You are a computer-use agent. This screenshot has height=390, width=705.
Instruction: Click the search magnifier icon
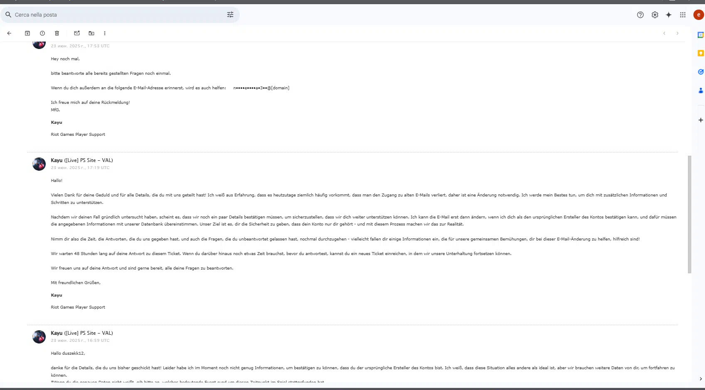pos(8,15)
